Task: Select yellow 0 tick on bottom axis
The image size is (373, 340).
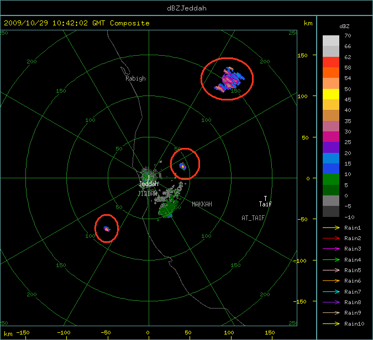Action: [x=148, y=333]
